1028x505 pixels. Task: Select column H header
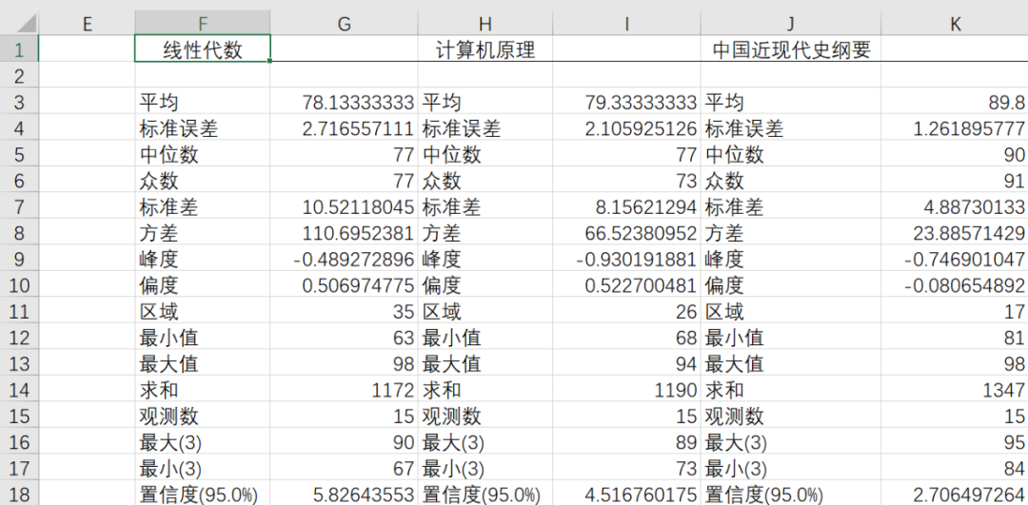coord(485,23)
